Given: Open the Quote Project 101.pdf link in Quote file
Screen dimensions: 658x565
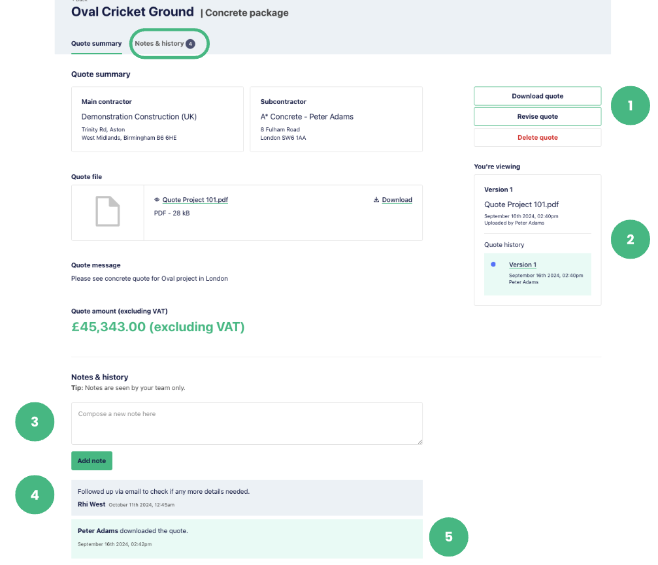Looking at the screenshot, I should [x=195, y=200].
